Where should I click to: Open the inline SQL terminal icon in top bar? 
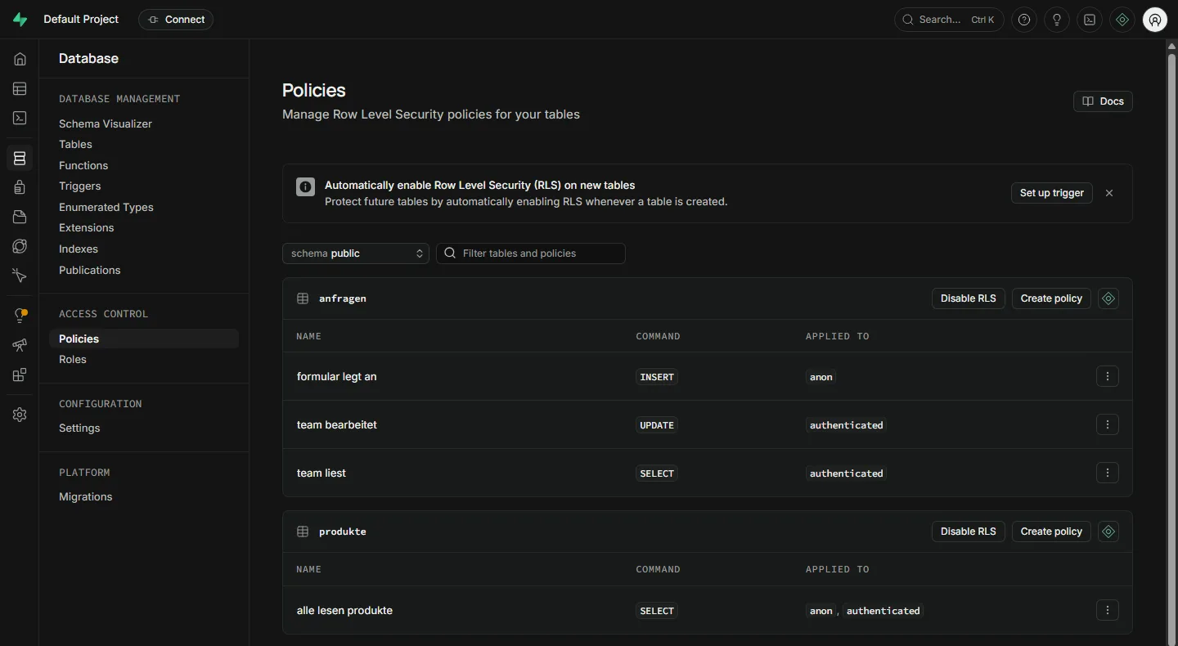click(x=1090, y=20)
